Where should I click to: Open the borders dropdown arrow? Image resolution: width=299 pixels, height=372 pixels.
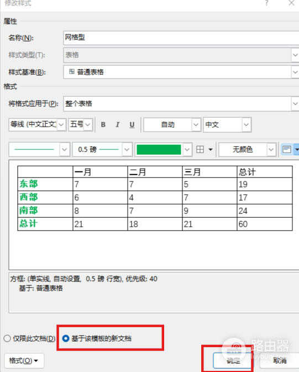coord(210,149)
